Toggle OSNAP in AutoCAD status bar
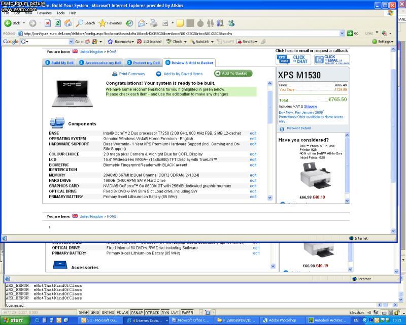This screenshot has height=325, width=406. click(137, 313)
